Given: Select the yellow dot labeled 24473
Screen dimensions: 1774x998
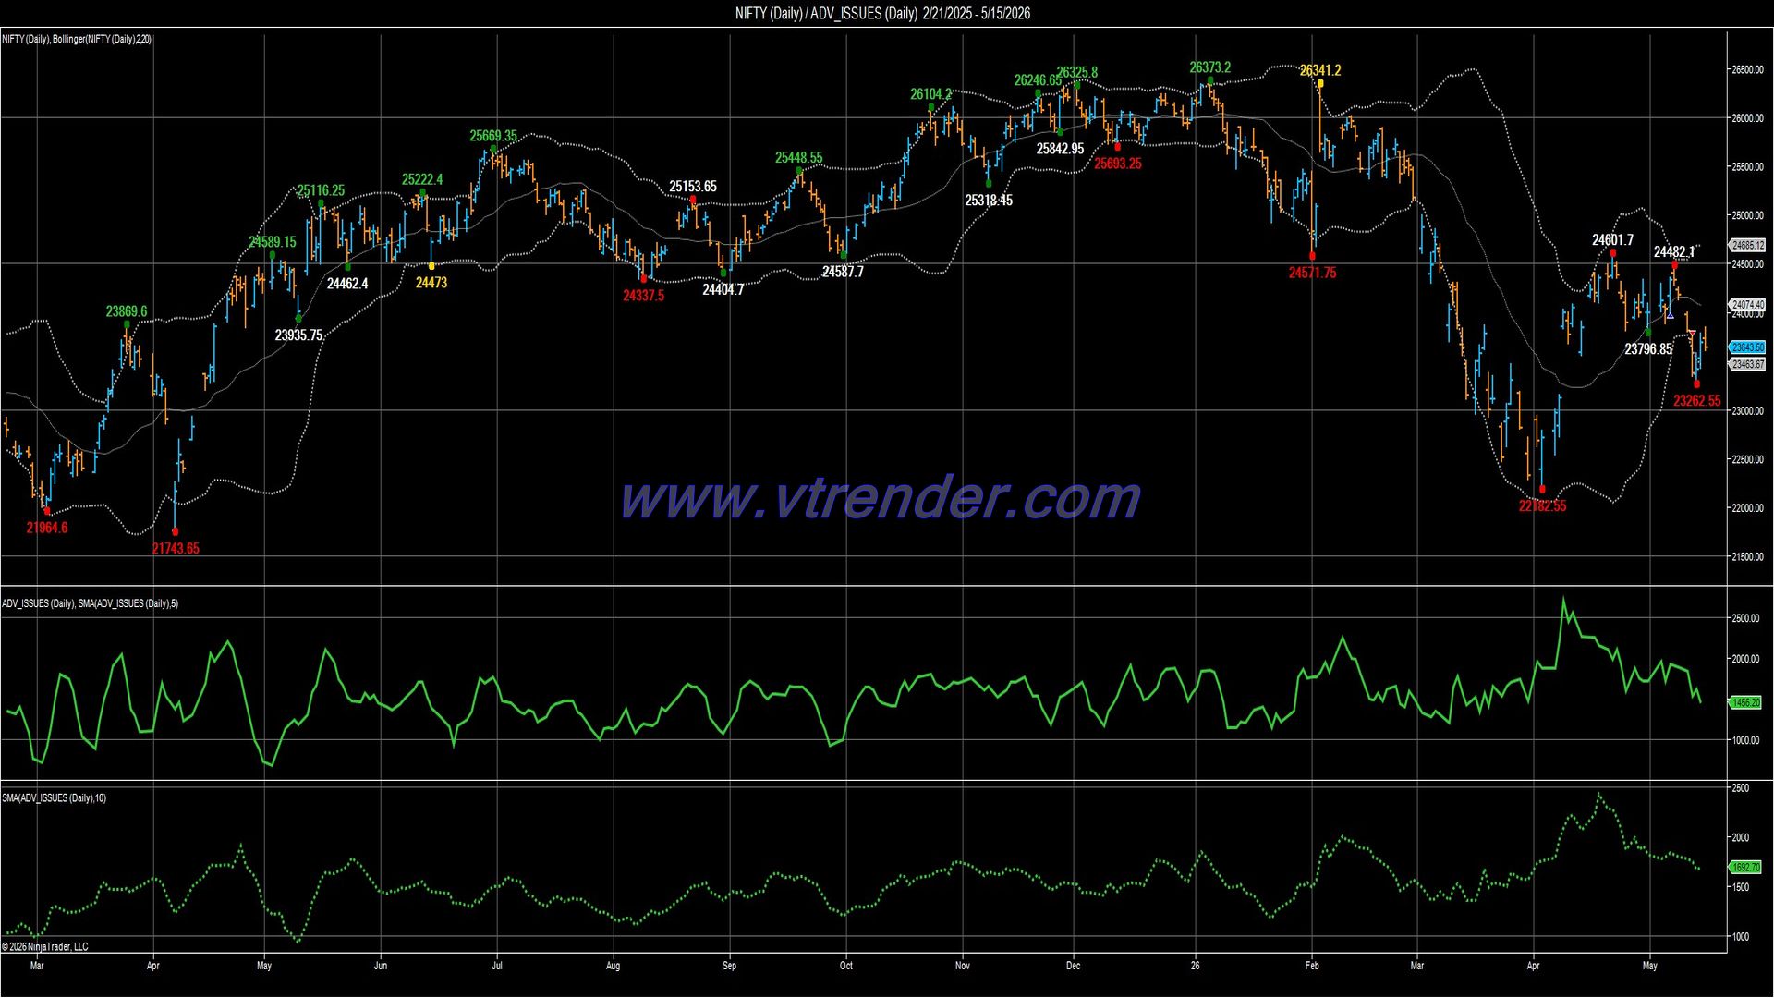Looking at the screenshot, I should (431, 266).
